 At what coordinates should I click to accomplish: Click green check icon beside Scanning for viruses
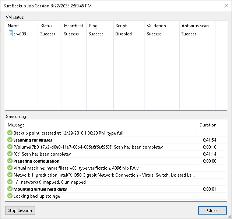pyautogui.click(x=10, y=140)
